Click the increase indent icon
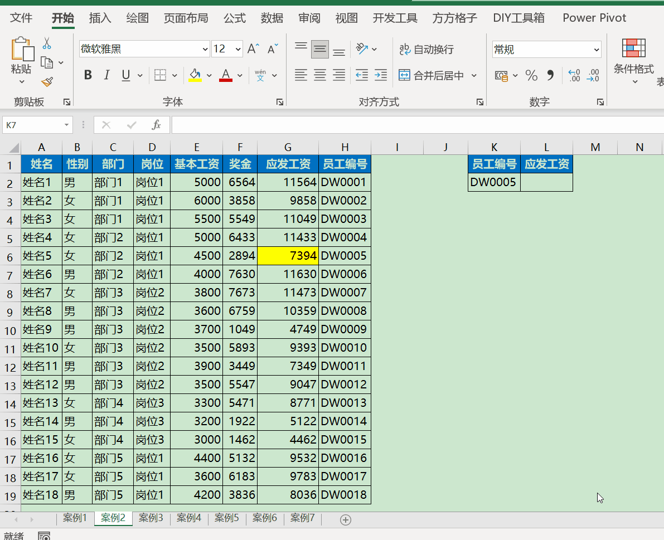 381,75
